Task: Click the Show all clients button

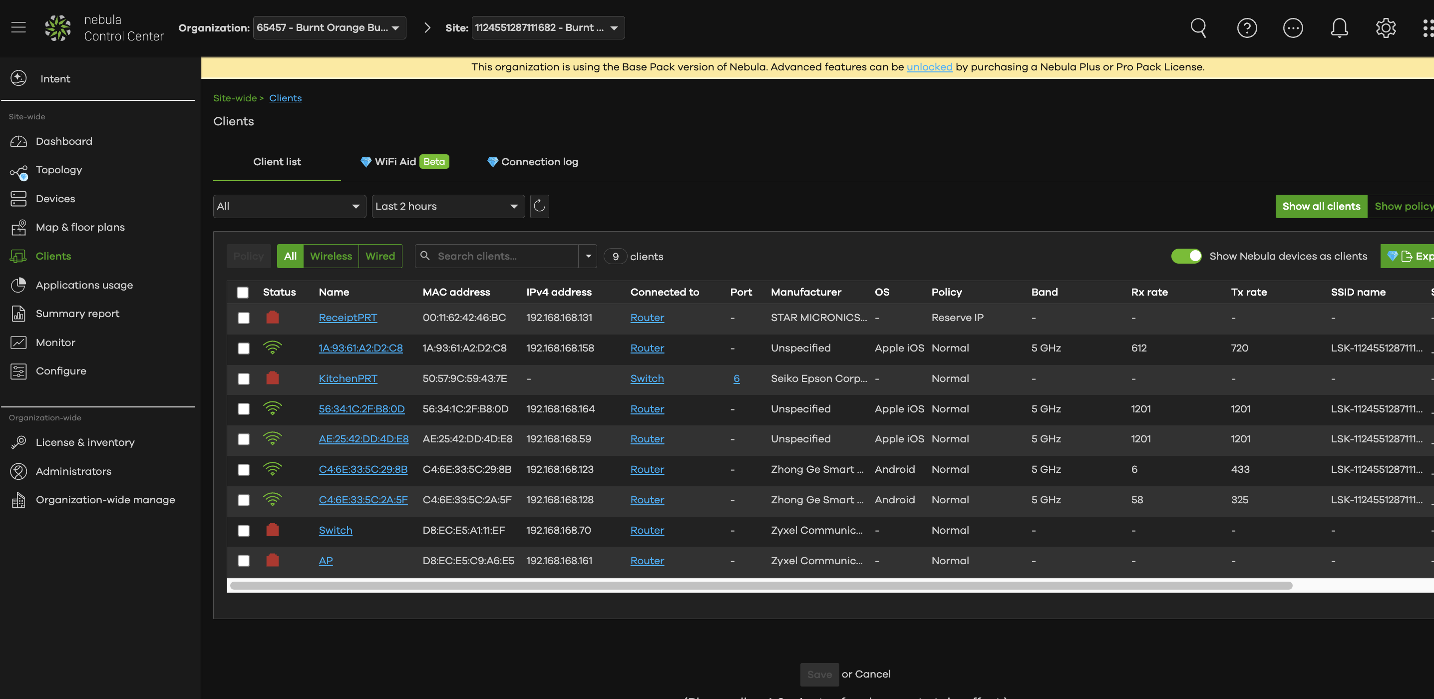Action: 1321,207
